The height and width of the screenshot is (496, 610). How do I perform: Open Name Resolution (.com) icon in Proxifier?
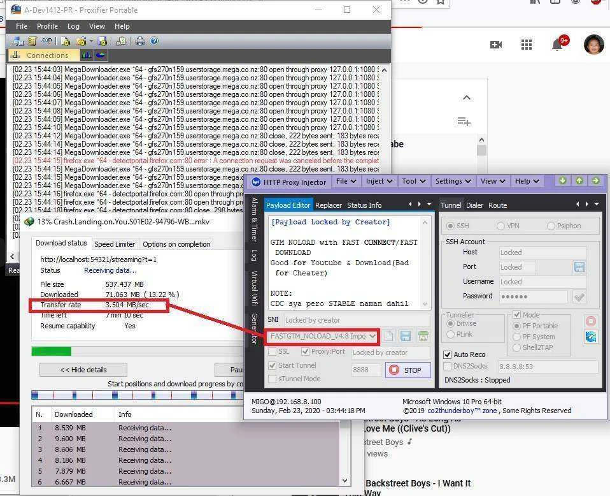click(47, 41)
